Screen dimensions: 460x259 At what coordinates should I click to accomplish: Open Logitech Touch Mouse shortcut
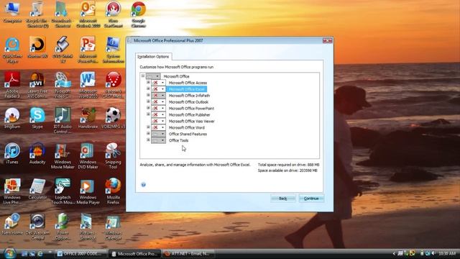63,191
